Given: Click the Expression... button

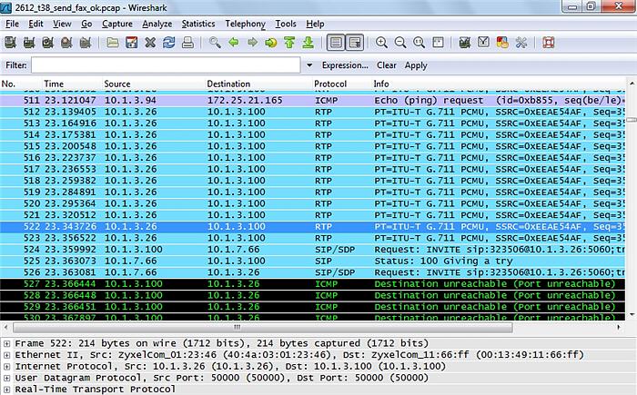Looking at the screenshot, I should (x=345, y=65).
